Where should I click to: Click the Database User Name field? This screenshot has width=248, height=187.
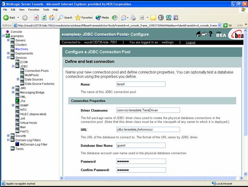point(141,145)
